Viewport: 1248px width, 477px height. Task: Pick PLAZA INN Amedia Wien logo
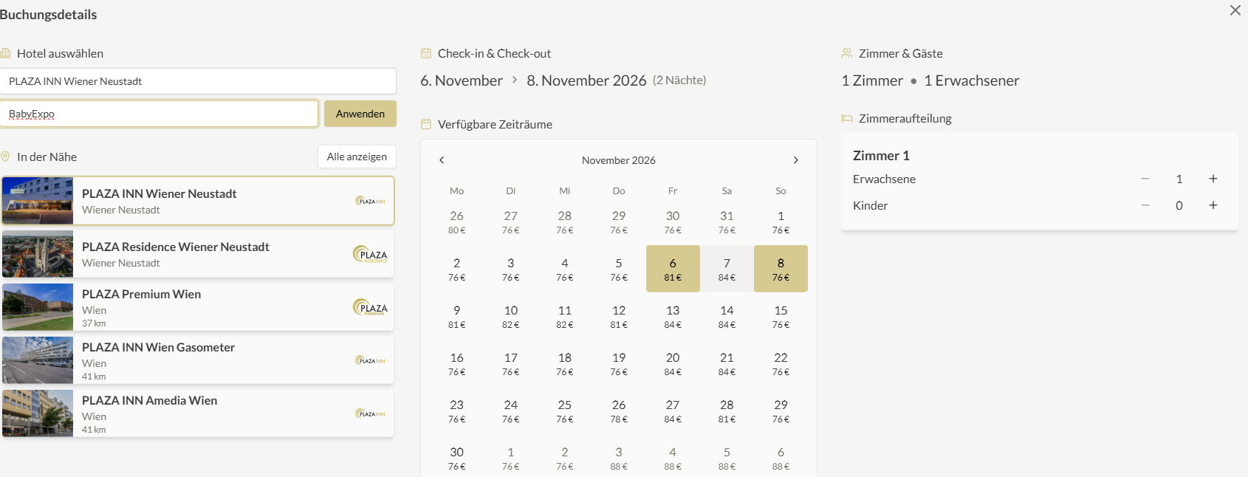point(370,413)
